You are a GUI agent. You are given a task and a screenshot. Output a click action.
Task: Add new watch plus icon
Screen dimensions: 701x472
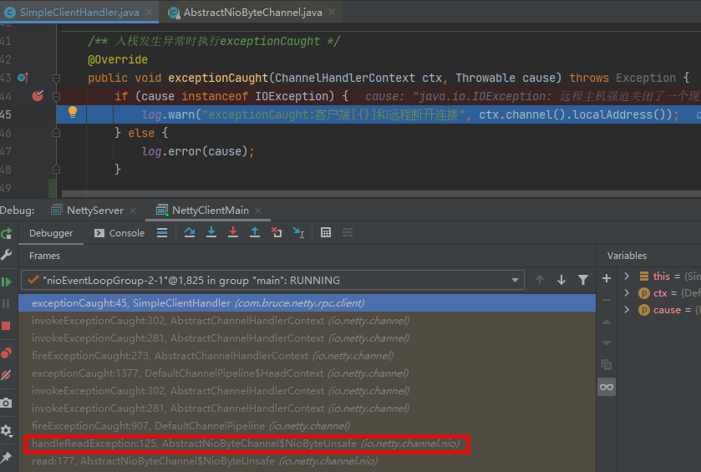(x=607, y=278)
